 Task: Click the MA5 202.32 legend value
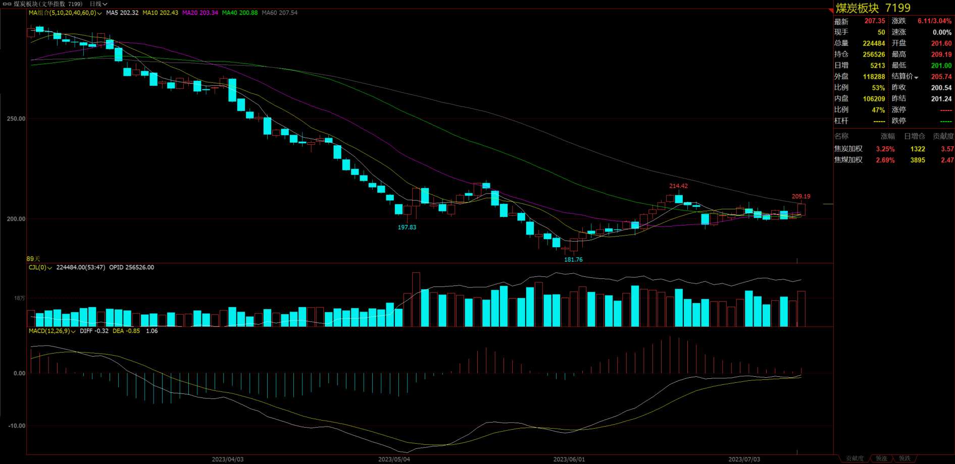pos(122,13)
